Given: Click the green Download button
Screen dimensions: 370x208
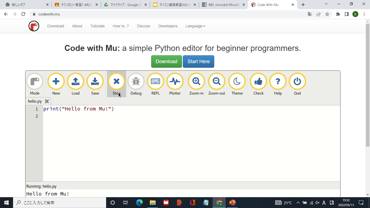Looking at the screenshot, I should (x=166, y=61).
